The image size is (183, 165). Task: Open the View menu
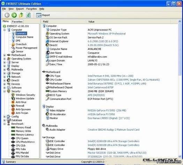click(x=11, y=9)
